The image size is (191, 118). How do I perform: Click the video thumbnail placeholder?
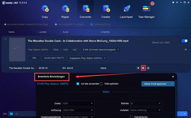[x=17, y=49]
